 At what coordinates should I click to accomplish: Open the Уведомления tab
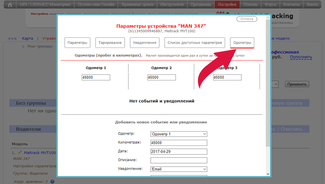click(144, 43)
